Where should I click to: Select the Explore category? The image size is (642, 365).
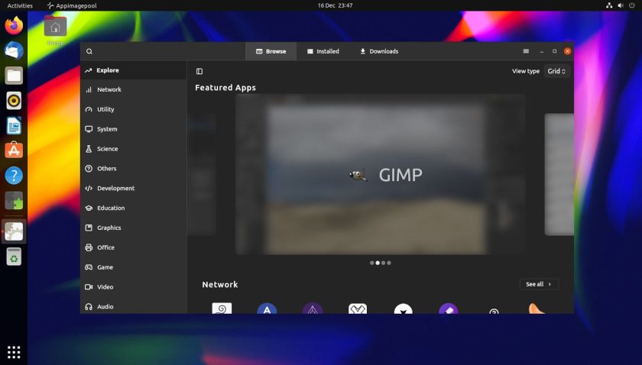[x=134, y=70]
